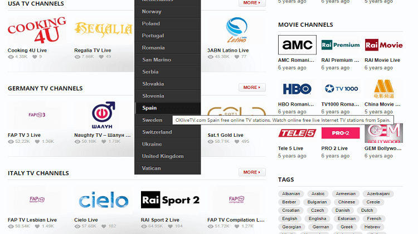Click the heart icon under Sat.1 Gold Live
This screenshot has height=234, width=418.
[x=237, y=142]
